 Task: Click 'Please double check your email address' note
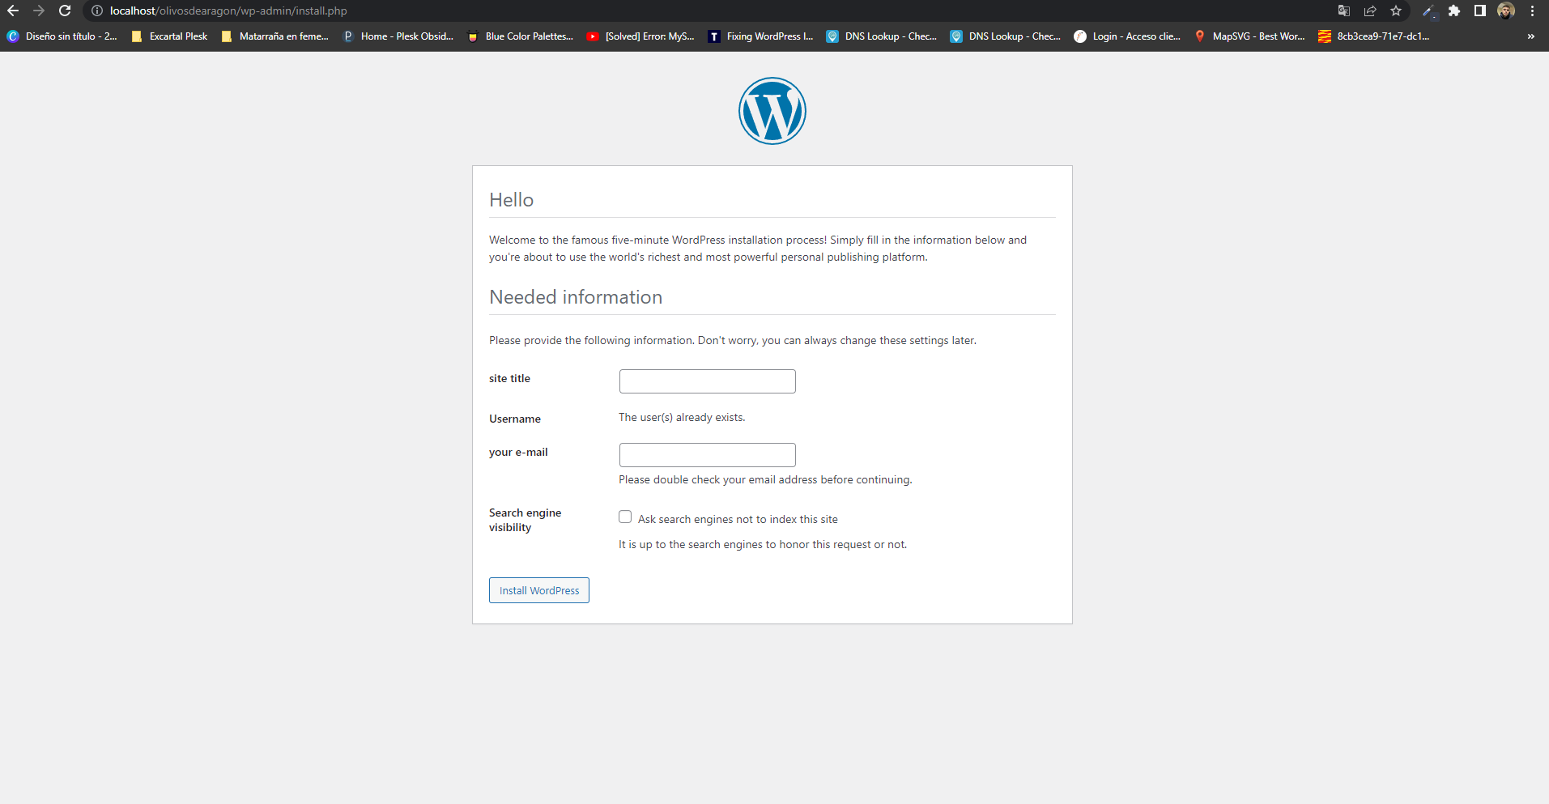coord(765,479)
